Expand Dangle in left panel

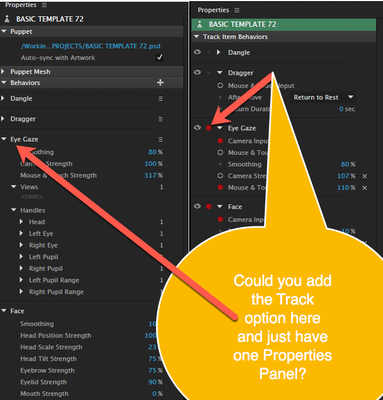tap(3, 98)
